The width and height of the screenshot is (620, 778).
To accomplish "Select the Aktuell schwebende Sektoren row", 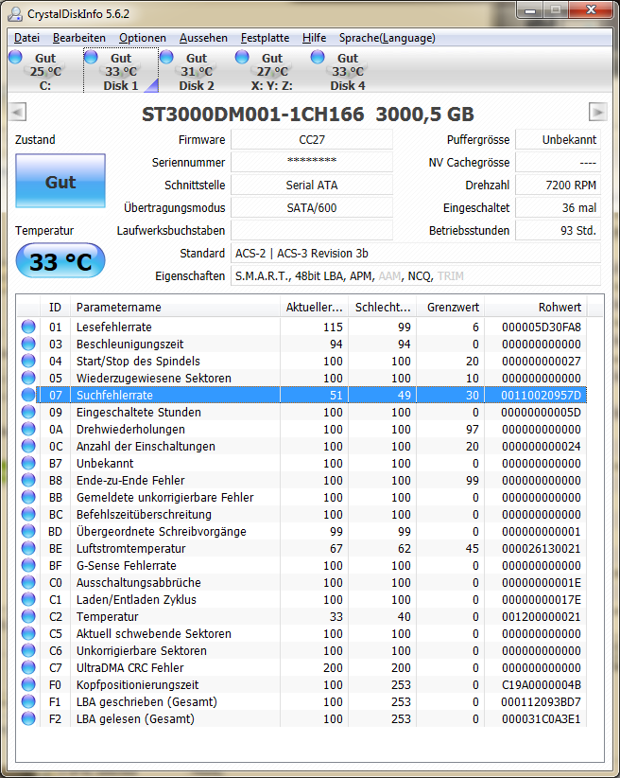I will point(301,633).
